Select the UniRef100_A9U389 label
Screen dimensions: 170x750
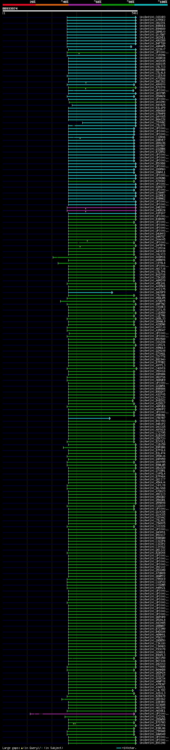point(152,40)
